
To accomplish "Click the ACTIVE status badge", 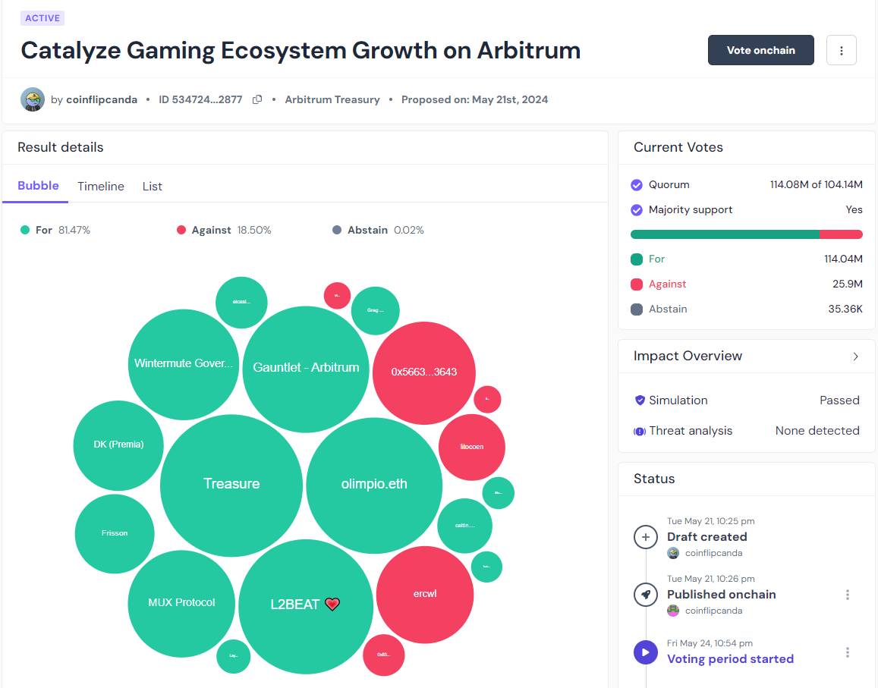I will 42,18.
